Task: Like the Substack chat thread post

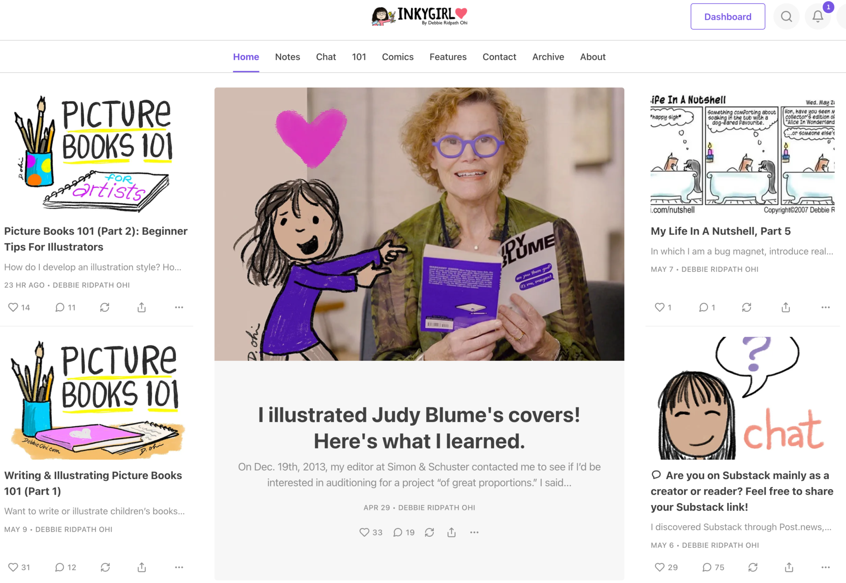Action: 666,567
